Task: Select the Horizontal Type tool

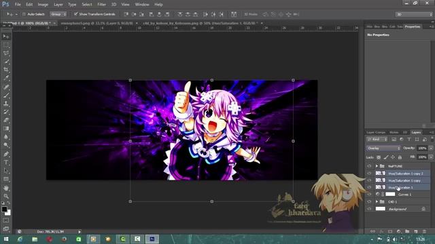Action: pos(6,163)
